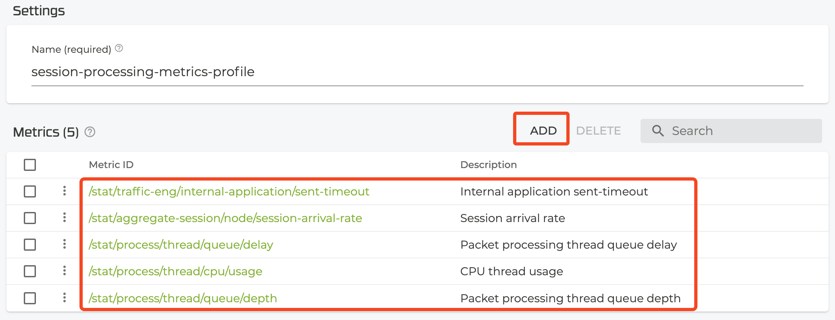Tick the checkbox for queue/delay metric
The height and width of the screenshot is (320, 835).
click(30, 245)
